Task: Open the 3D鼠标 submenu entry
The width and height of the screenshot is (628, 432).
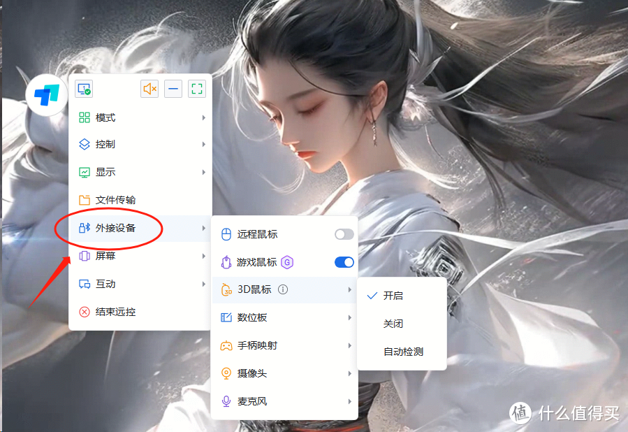Action: [284, 289]
